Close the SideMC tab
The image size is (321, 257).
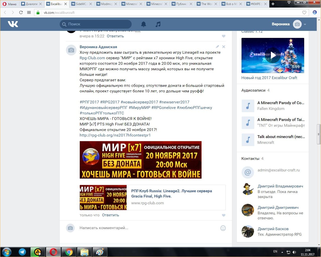91,4
